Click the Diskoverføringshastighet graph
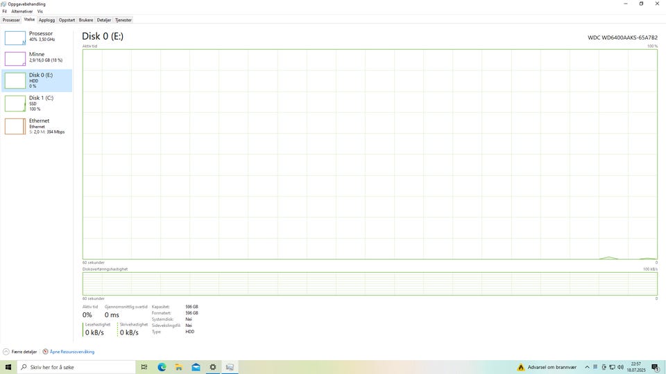The width and height of the screenshot is (666, 374). pyautogui.click(x=370, y=284)
